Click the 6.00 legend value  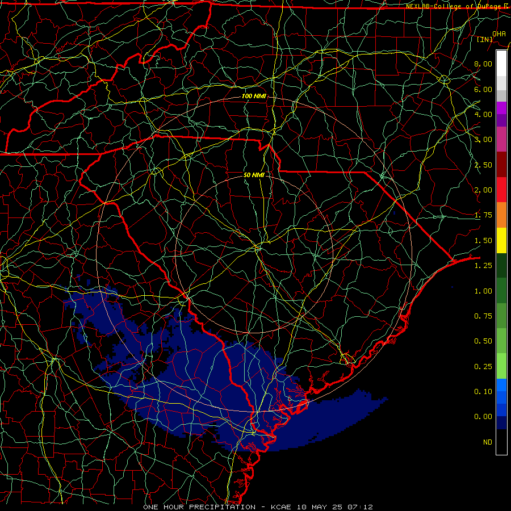(x=483, y=89)
